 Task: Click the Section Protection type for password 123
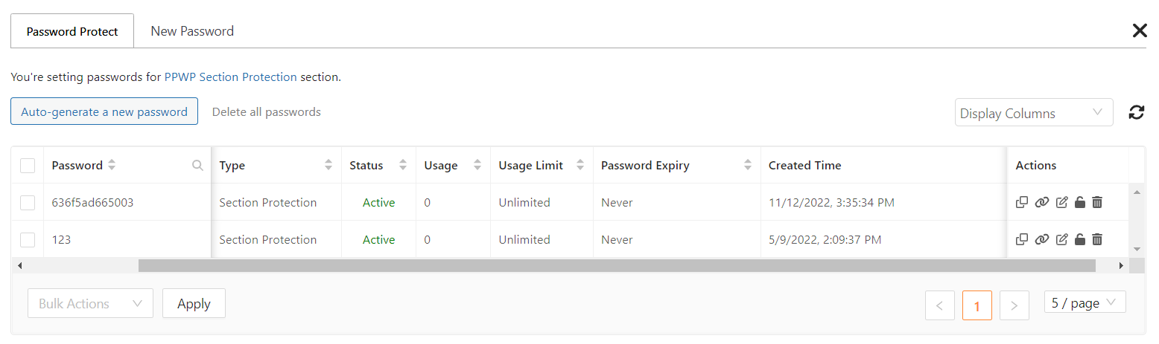(268, 239)
